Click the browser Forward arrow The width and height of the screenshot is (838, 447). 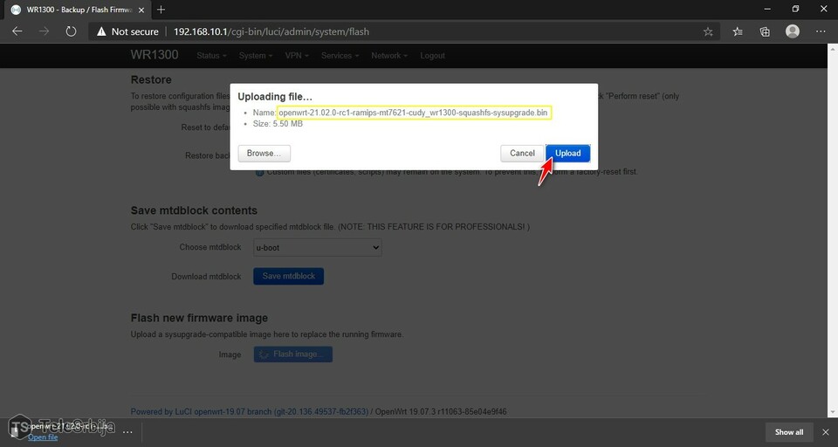(44, 31)
